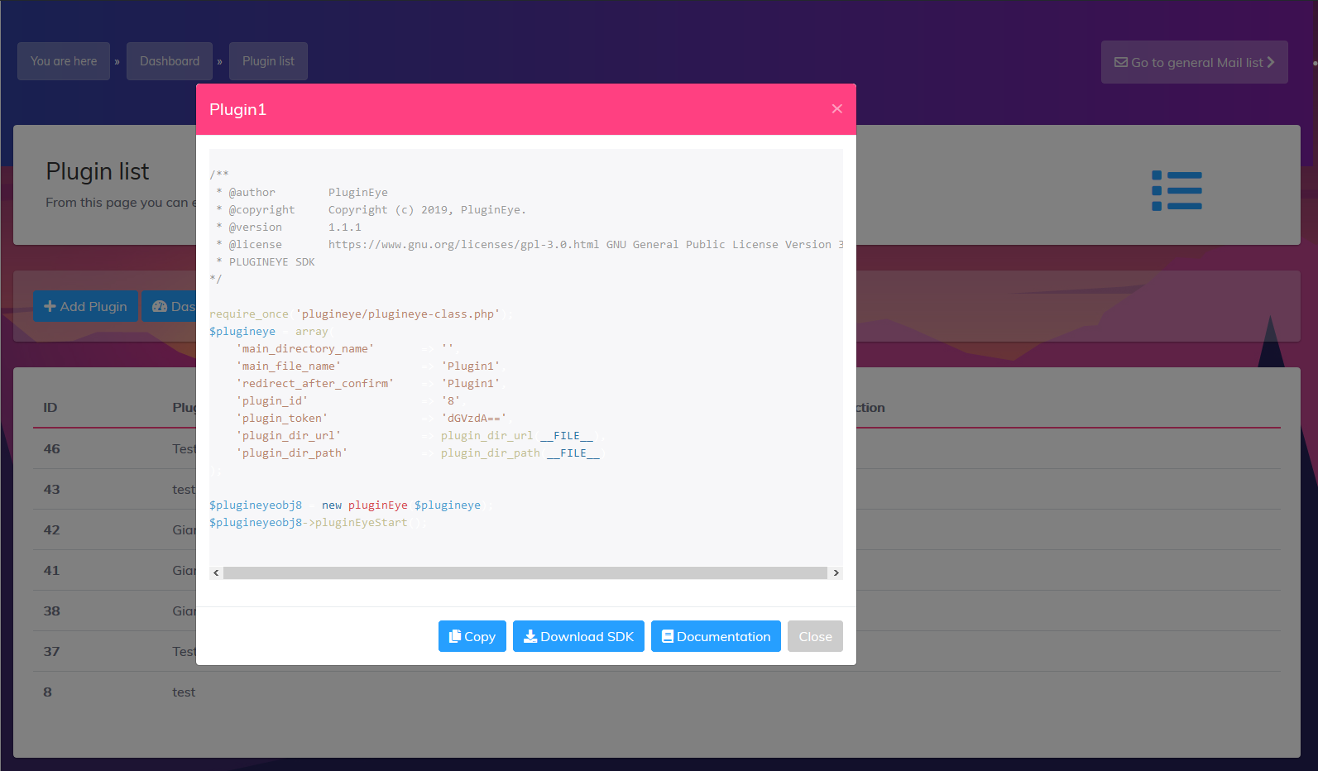Select table row with ID 38
Image resolution: width=1318 pixels, height=771 pixels.
coord(657,611)
